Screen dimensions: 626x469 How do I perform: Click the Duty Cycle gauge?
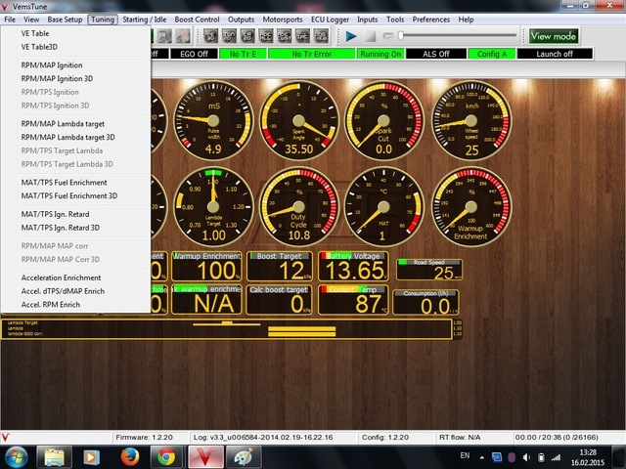299,206
